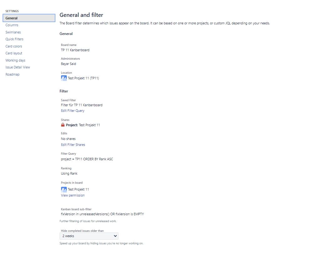Viewport: 310px width, 254px height.
Task: Click the project avatar under Projects in board
Action: pyautogui.click(x=64, y=190)
